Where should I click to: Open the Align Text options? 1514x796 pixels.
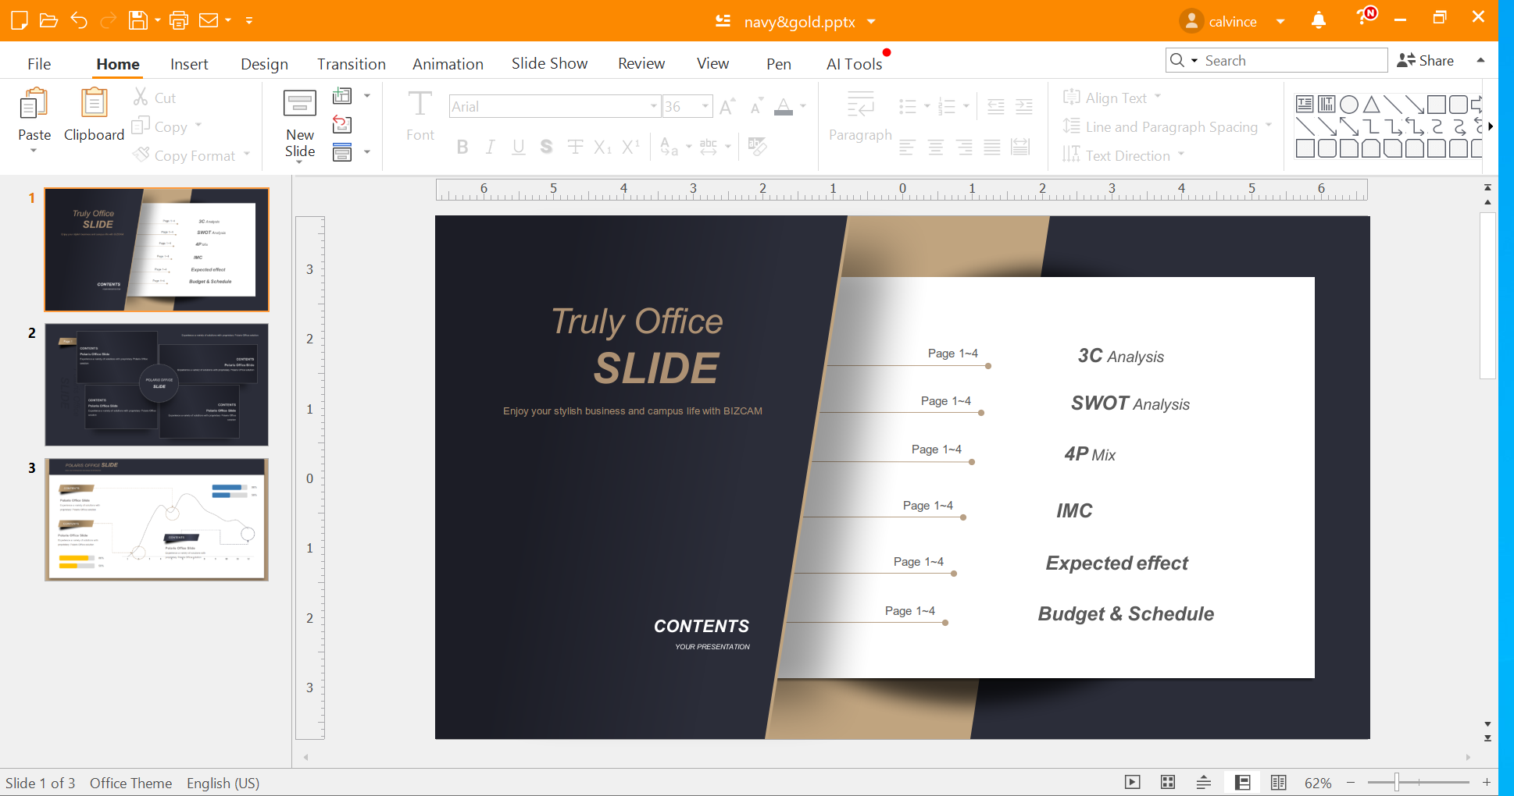pyautogui.click(x=1112, y=97)
